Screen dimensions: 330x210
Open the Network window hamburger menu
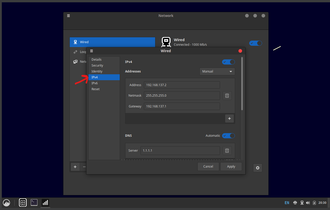point(68,16)
